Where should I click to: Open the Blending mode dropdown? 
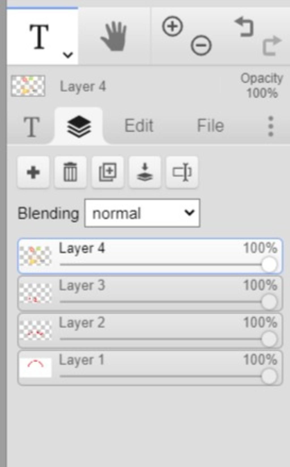[x=142, y=213]
